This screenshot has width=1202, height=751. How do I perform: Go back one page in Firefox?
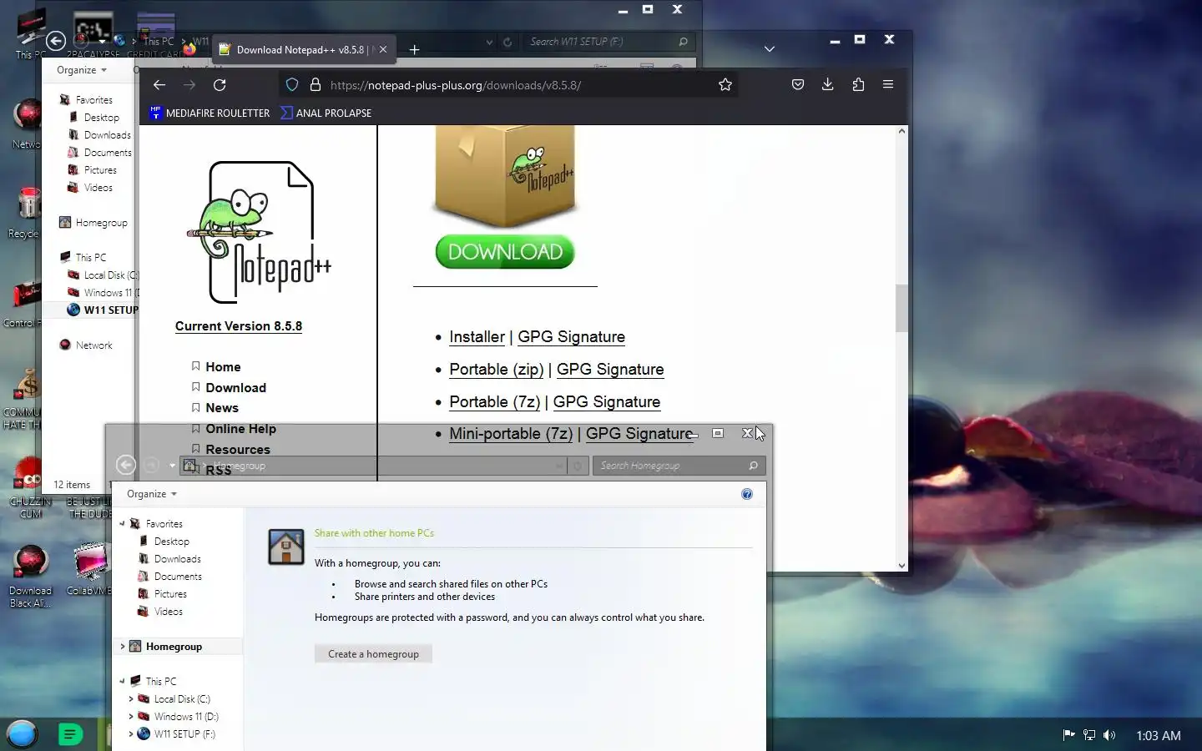[x=159, y=85]
